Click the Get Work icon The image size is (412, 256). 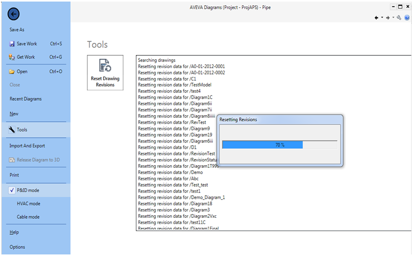click(x=12, y=57)
